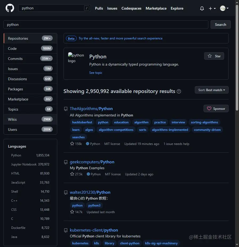
Task: Filter by C++ language
Action: (x=30, y=201)
